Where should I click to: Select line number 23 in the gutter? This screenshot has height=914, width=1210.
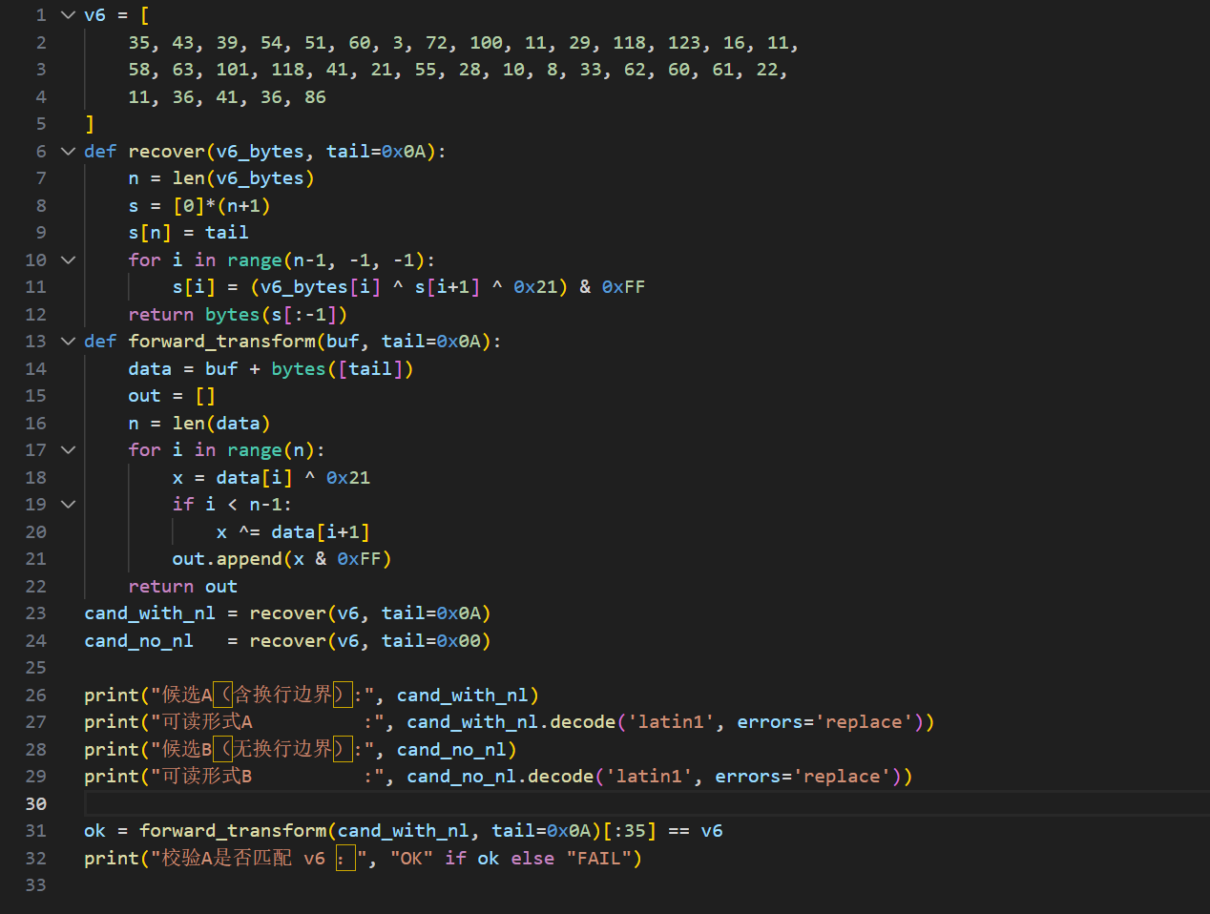(x=35, y=613)
